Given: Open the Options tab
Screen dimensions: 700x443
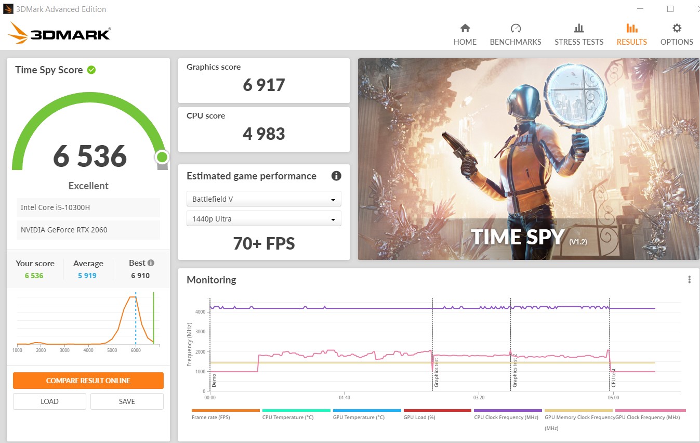Looking at the screenshot, I should 677,35.
